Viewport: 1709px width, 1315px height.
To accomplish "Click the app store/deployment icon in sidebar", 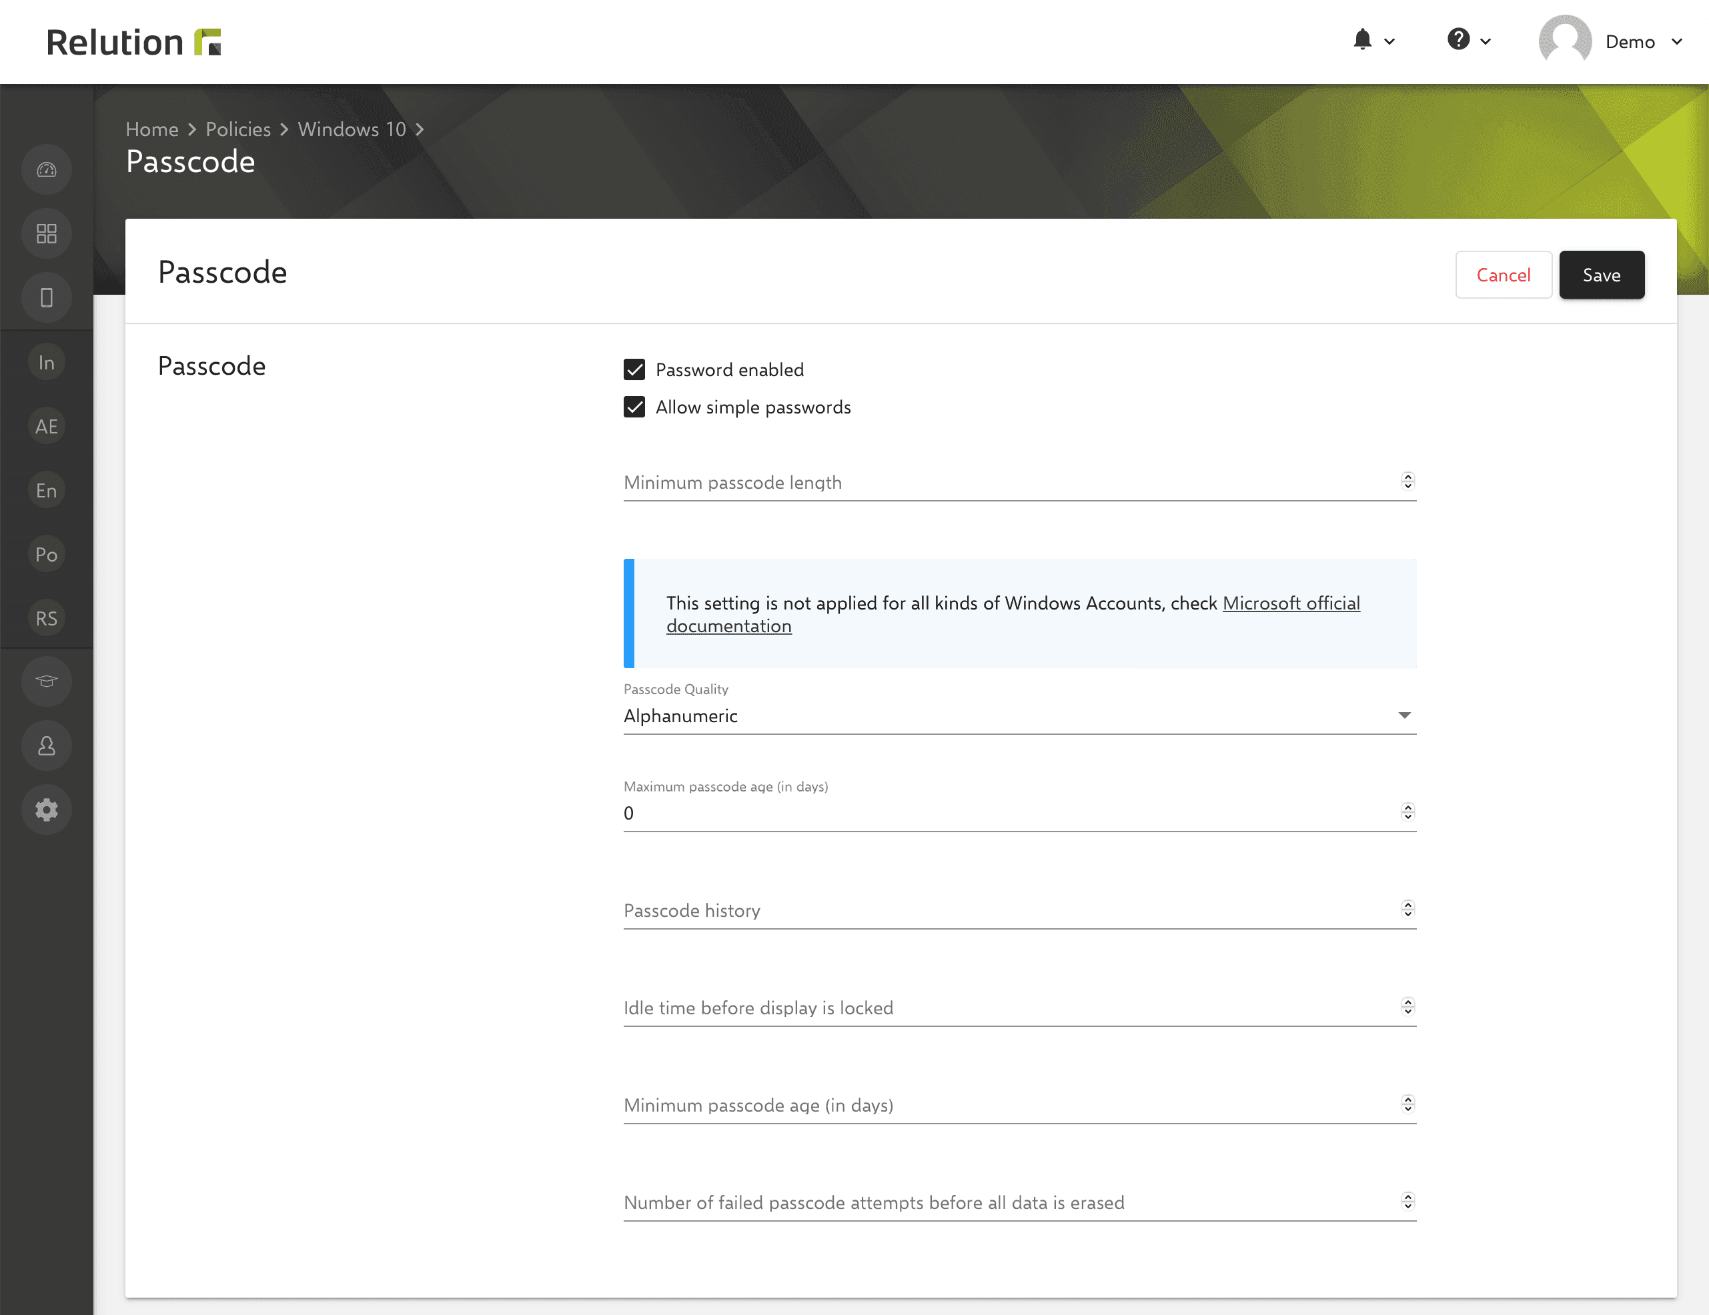I will click(47, 232).
